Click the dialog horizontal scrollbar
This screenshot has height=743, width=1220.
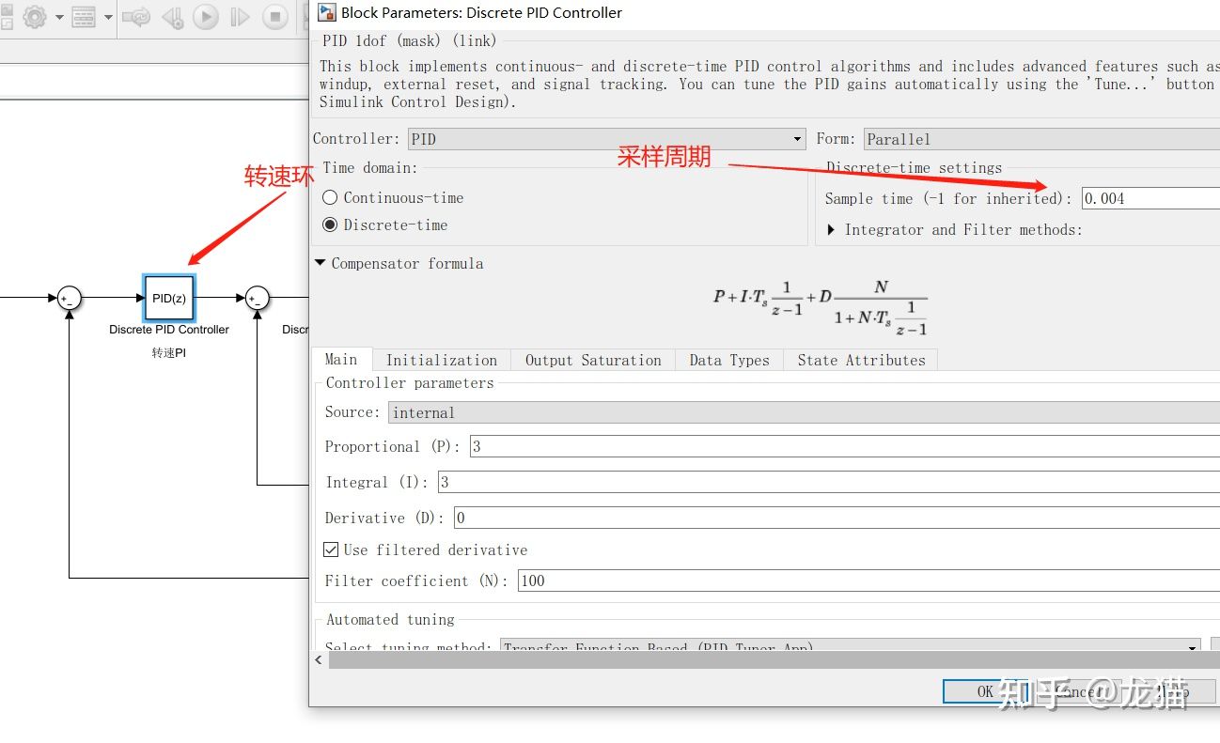click(x=774, y=660)
